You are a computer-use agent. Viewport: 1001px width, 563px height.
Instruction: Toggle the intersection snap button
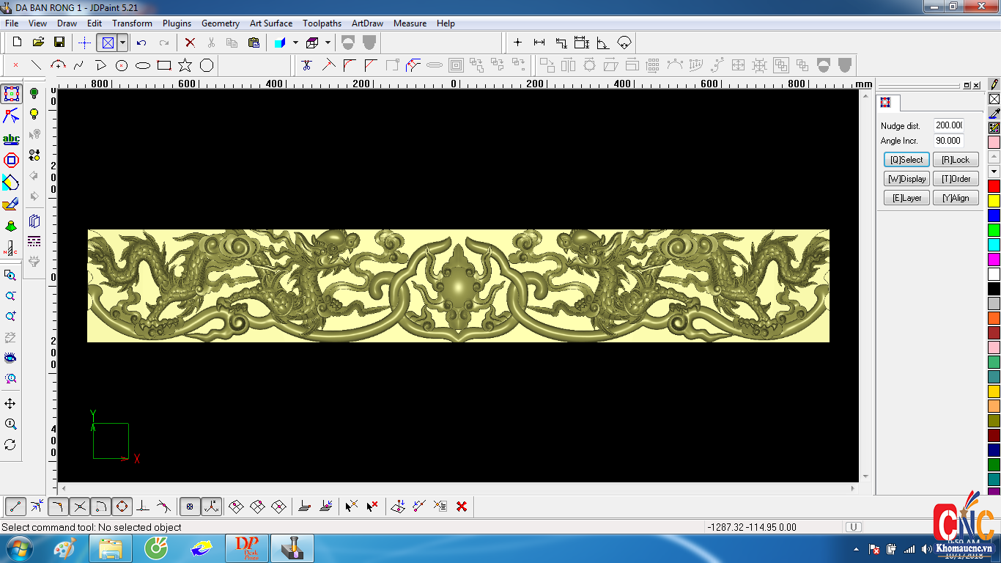coord(80,507)
